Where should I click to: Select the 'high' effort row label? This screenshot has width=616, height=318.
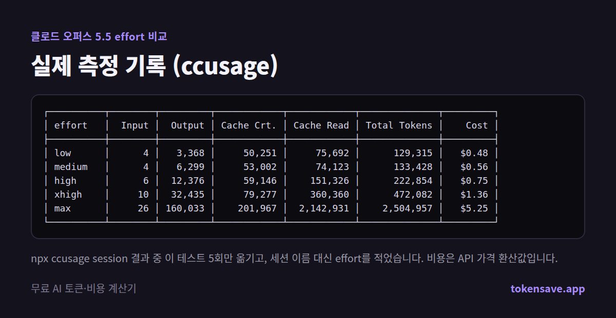pyautogui.click(x=65, y=180)
